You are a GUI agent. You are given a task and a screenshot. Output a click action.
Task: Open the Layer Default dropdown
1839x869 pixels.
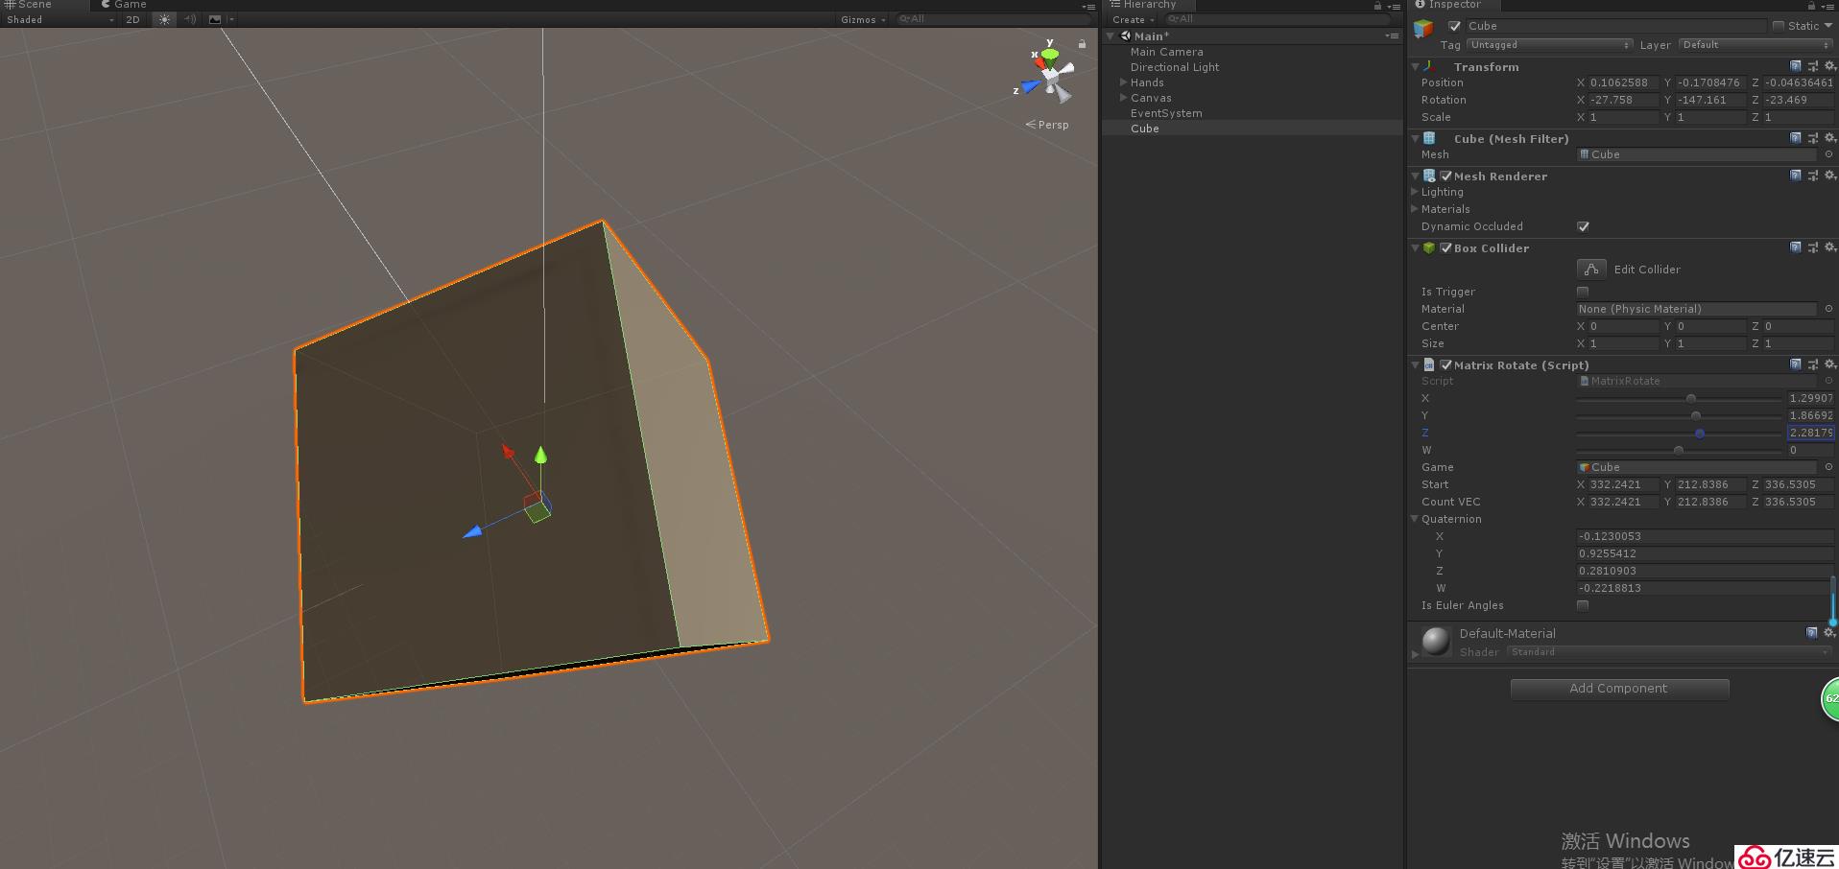(1756, 45)
